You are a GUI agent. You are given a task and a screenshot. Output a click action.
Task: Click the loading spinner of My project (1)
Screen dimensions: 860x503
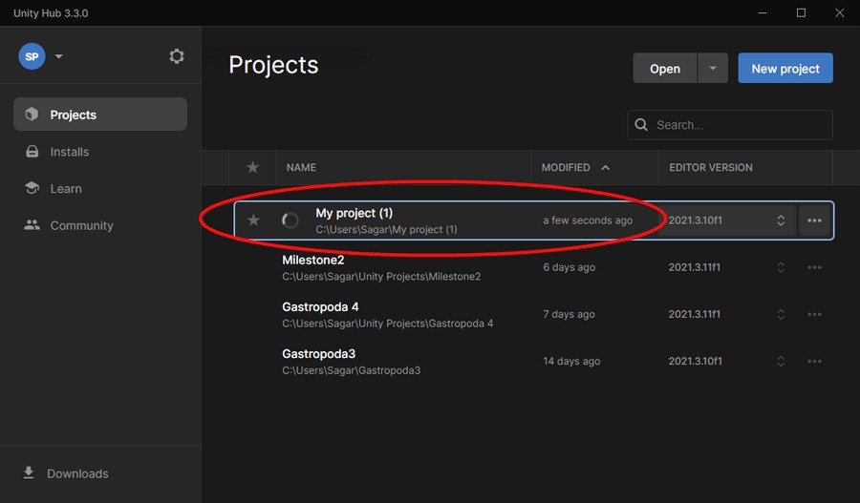(290, 220)
